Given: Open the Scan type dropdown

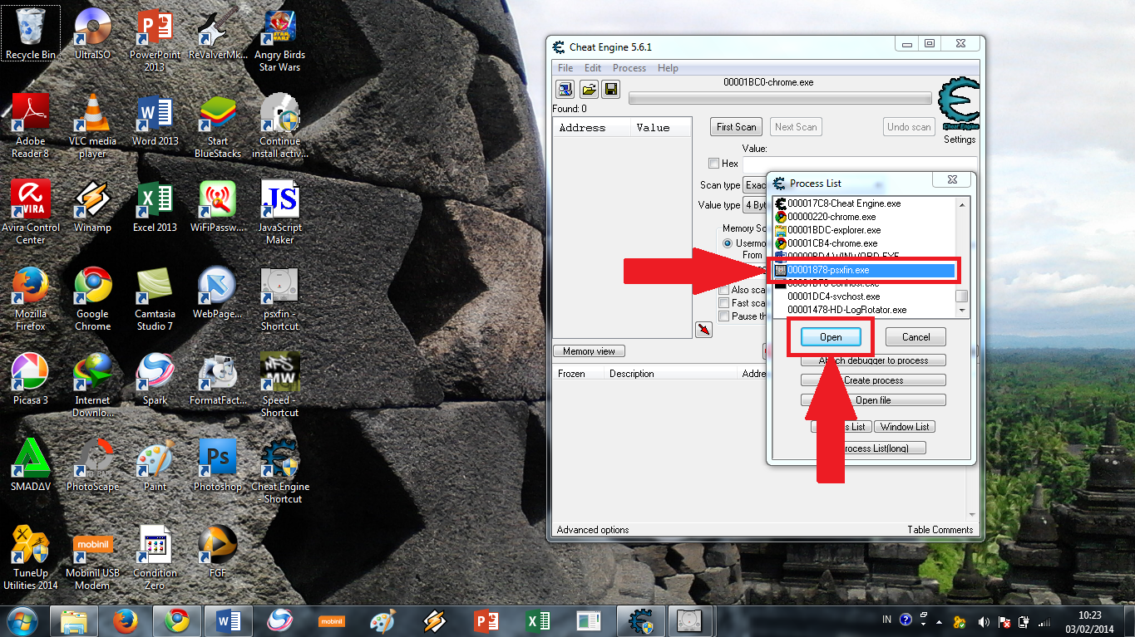Looking at the screenshot, I should tap(755, 185).
